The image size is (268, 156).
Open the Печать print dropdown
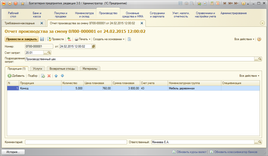(82, 39)
